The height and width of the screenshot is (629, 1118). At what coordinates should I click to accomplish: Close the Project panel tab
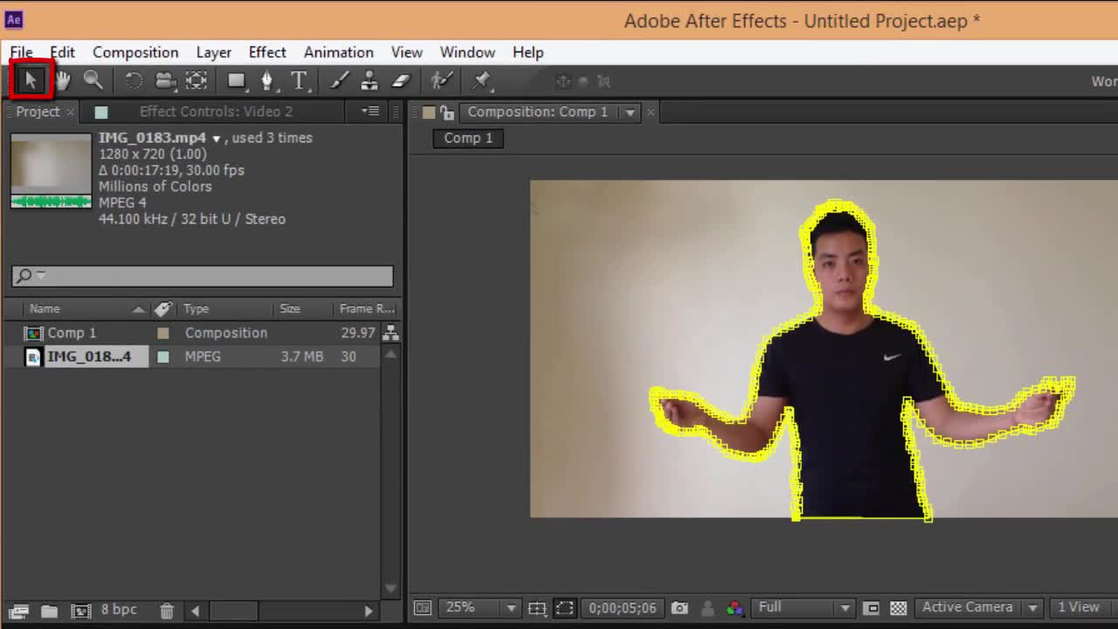(71, 112)
